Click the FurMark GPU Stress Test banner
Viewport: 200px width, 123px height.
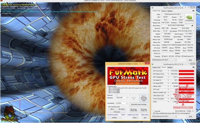[x=128, y=76]
